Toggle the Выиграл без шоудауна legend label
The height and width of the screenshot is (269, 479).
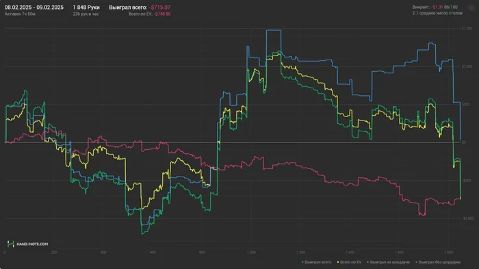pos(439,262)
